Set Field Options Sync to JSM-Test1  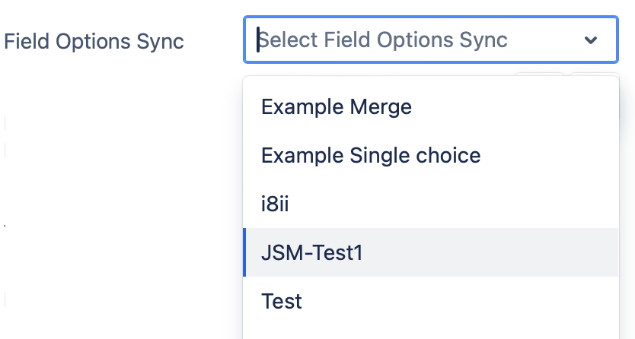[311, 252]
